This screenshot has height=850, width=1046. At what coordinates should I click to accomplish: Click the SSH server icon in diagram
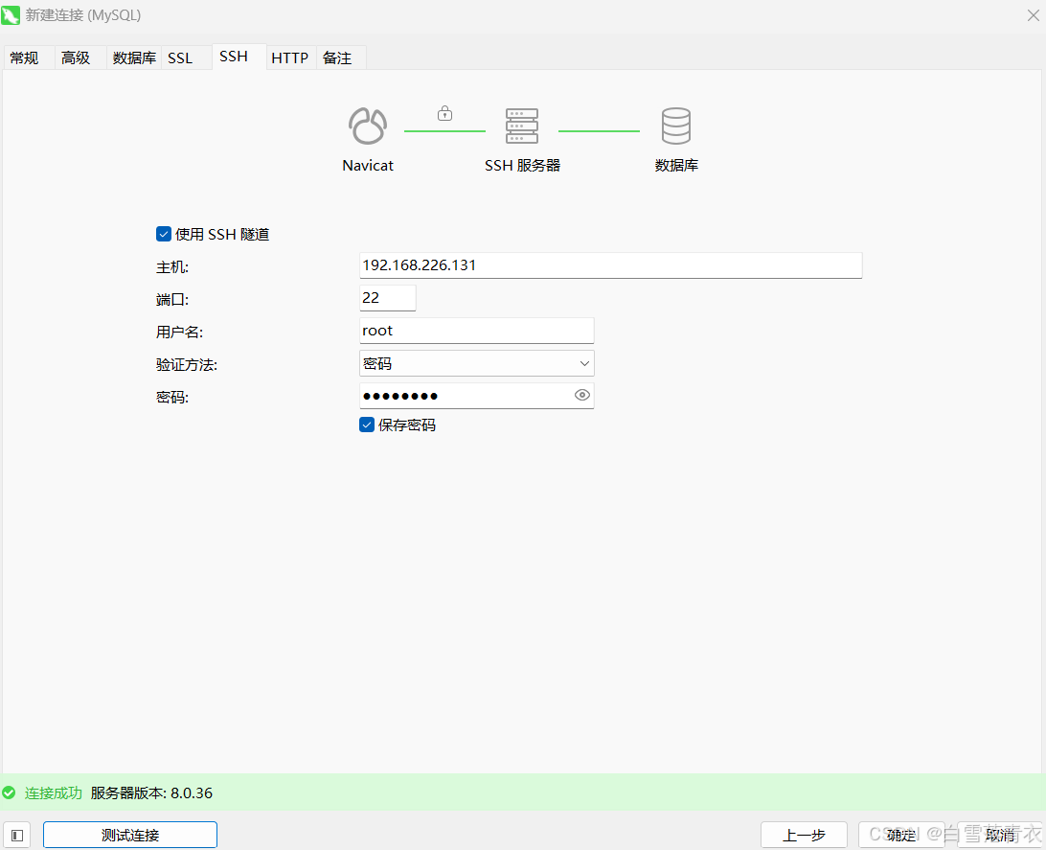[522, 126]
